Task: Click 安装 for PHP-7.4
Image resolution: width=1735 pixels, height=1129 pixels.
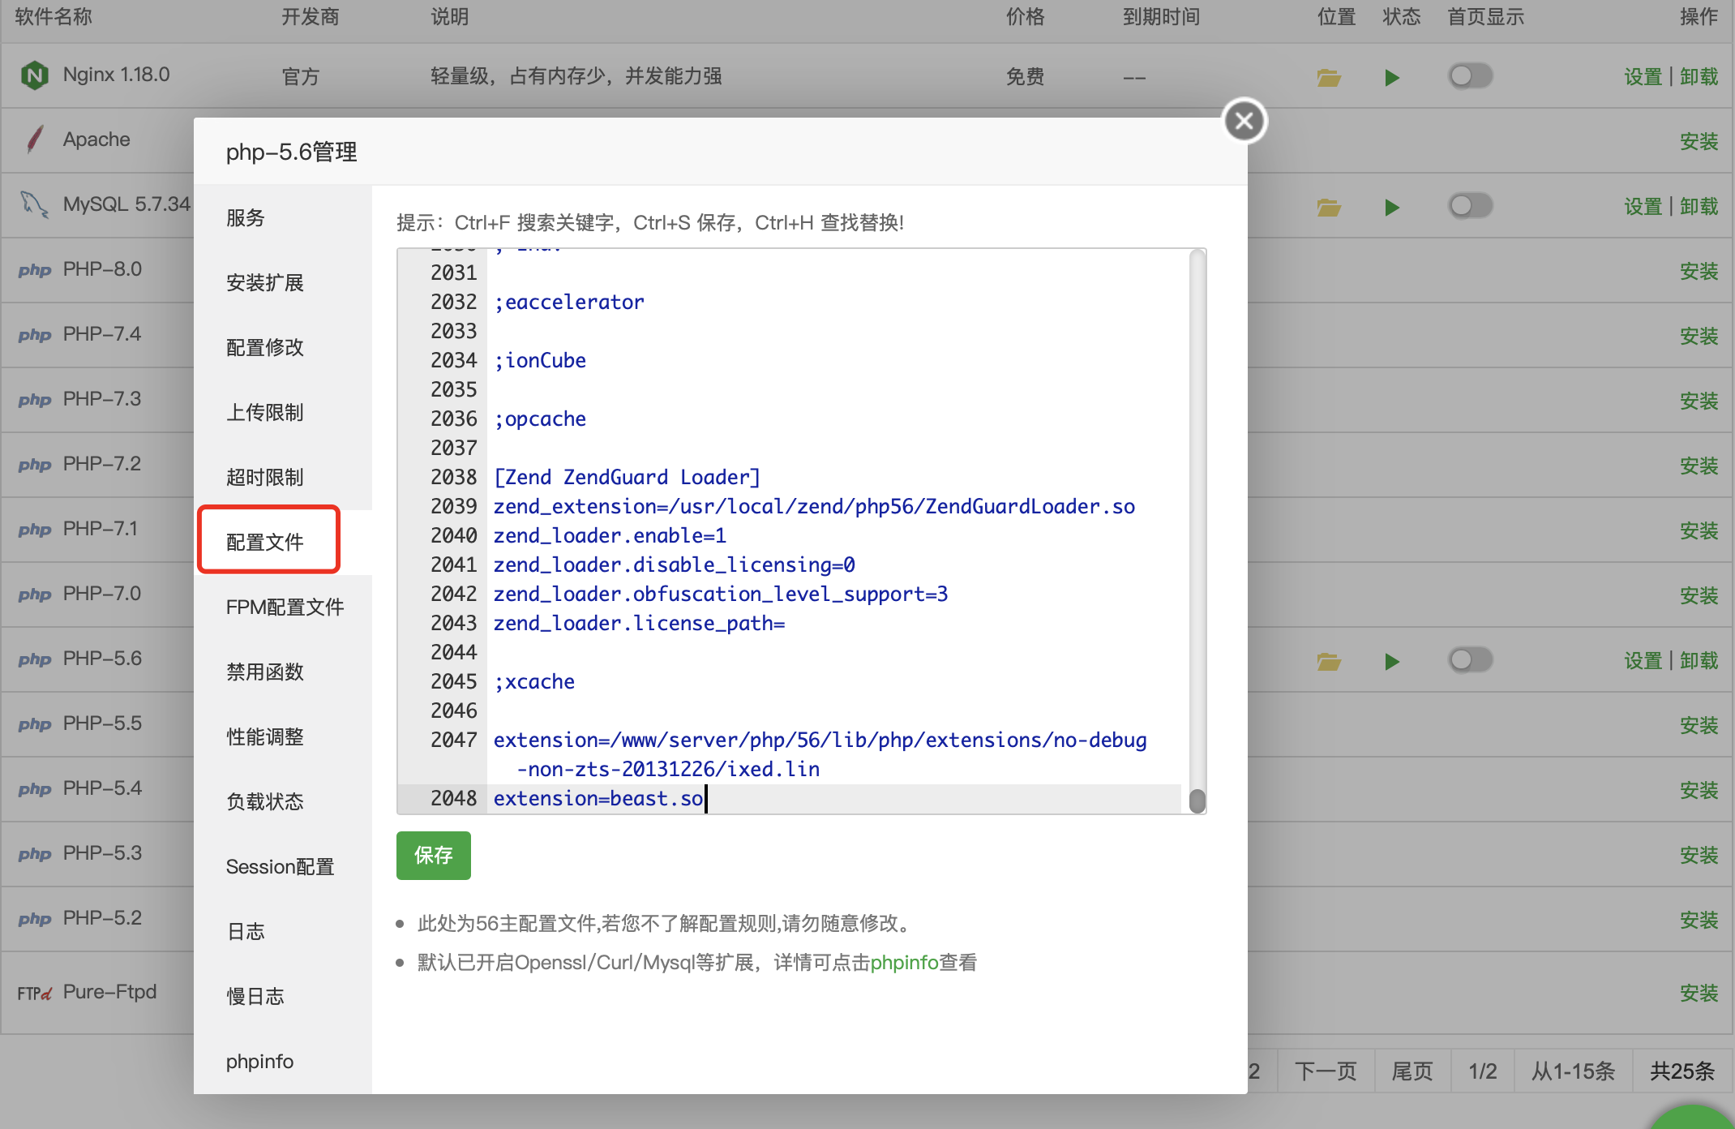Action: [x=1699, y=337]
